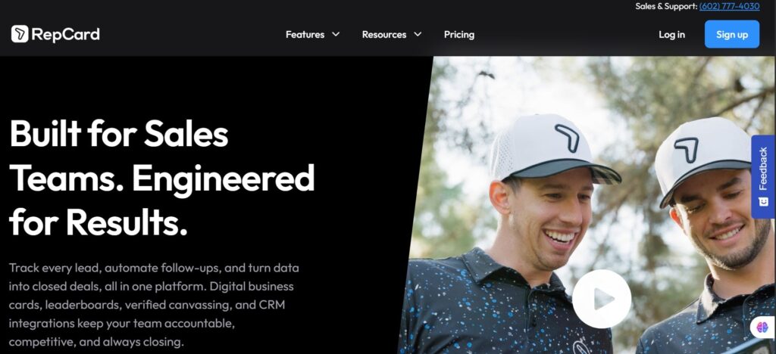The image size is (776, 354).
Task: Click the logo on the right man's cap
Action: point(687,150)
